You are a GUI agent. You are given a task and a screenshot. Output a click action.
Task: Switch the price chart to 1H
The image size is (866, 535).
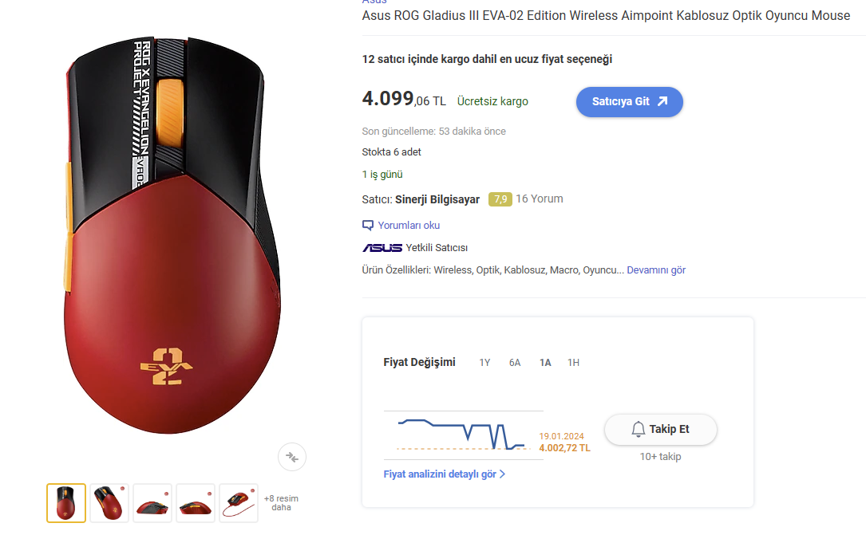pyautogui.click(x=573, y=363)
